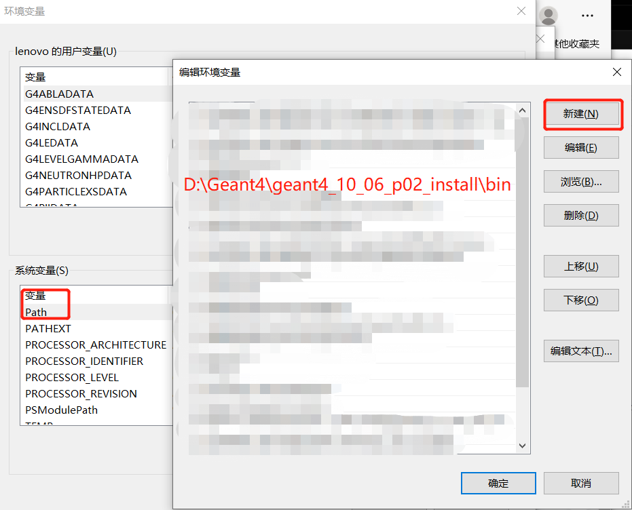This screenshot has height=510, width=632.
Task: Move entry down with 下移(O)
Action: pos(582,300)
